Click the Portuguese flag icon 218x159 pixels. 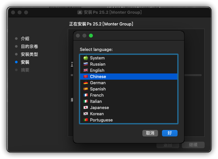click(x=86, y=120)
